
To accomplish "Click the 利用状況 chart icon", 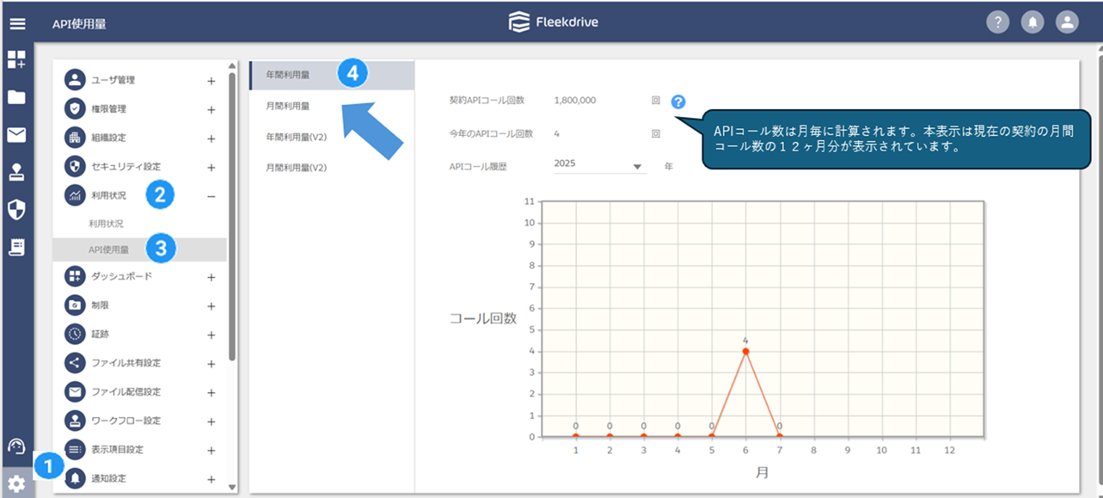I will [76, 195].
